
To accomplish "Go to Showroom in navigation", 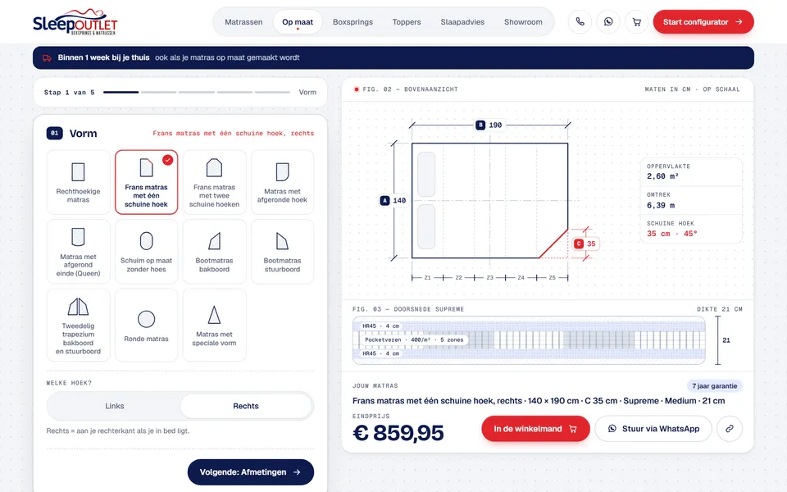I will [x=523, y=22].
